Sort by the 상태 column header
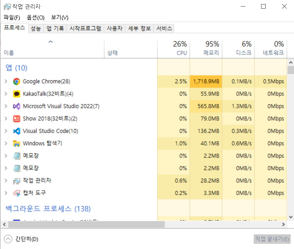 131,49
